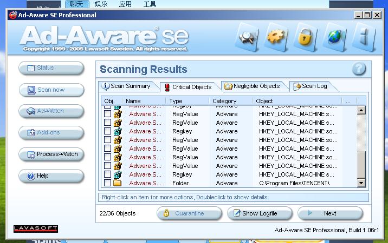Viewport: 388px width, 243px height.
Task: Click the results list scrollbar thumb
Action: [x=361, y=165]
